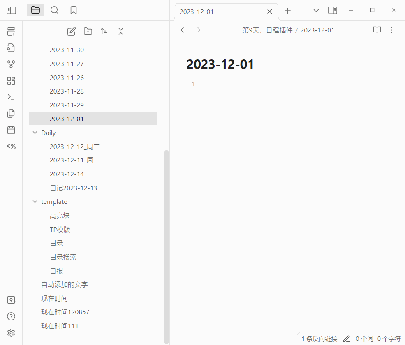Open command palette ribbon icon
The width and height of the screenshot is (405, 345).
[x=11, y=97]
